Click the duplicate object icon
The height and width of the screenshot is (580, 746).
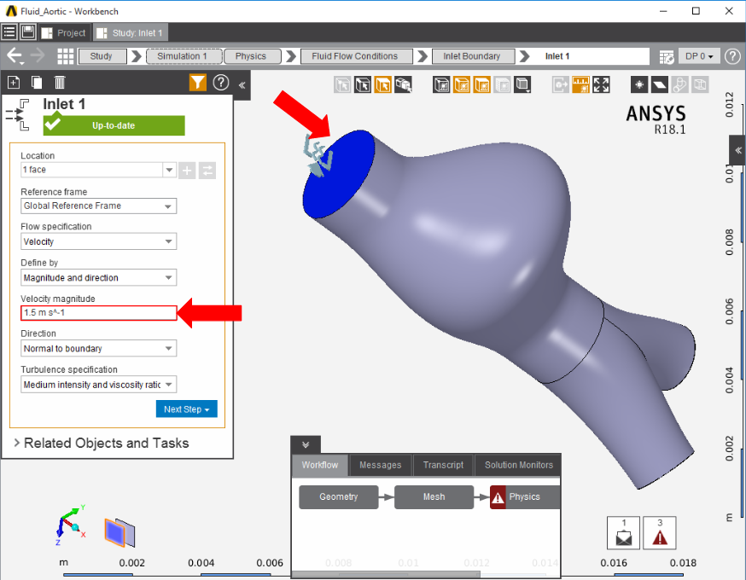37,83
